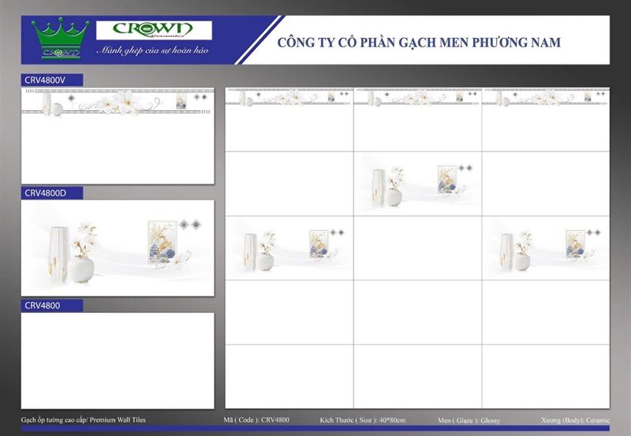
Task: Select footer text 'Gạch ốp tường cao cấp/ Premium Wall Tiles'
Action: click(x=84, y=420)
